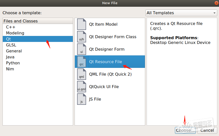Screen dimensions: 219x136
Task: Select the C++ category
Action: coord(11,27)
